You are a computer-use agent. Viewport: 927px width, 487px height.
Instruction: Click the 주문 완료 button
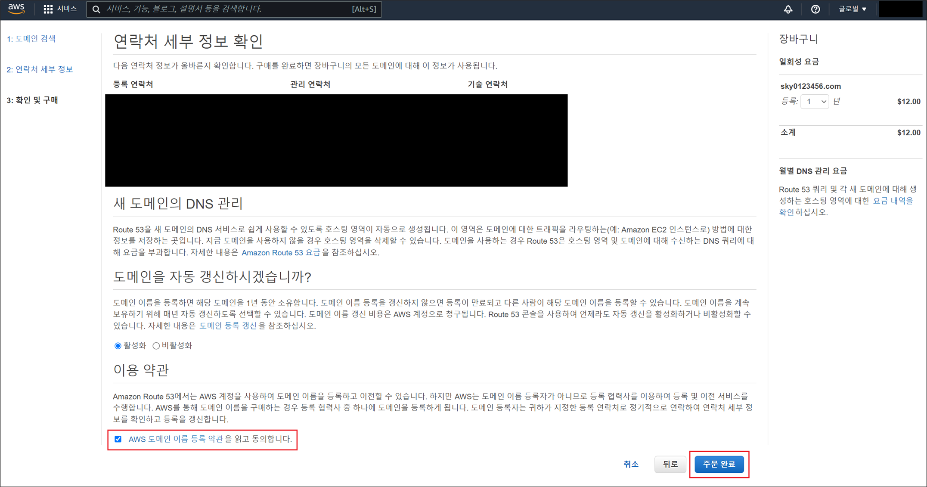pos(719,464)
